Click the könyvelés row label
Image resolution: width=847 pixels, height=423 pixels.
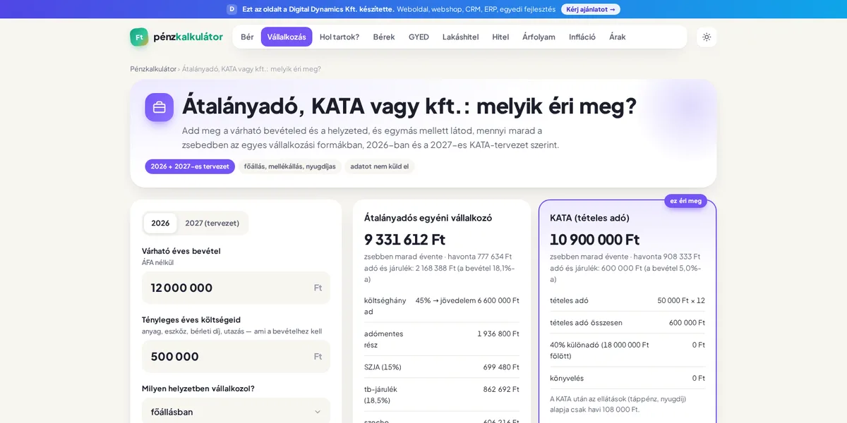click(x=567, y=379)
